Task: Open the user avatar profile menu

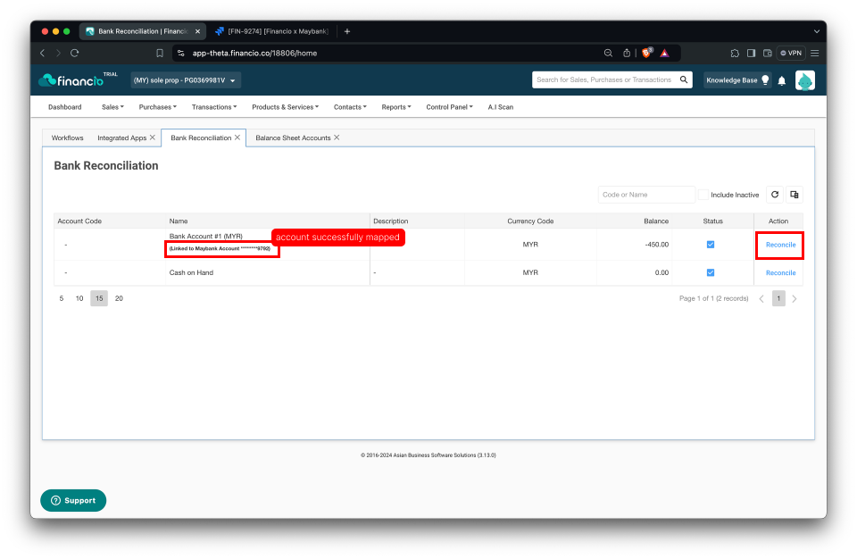Action: pos(804,80)
